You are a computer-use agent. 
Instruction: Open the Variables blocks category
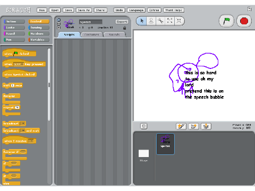pos(39,40)
